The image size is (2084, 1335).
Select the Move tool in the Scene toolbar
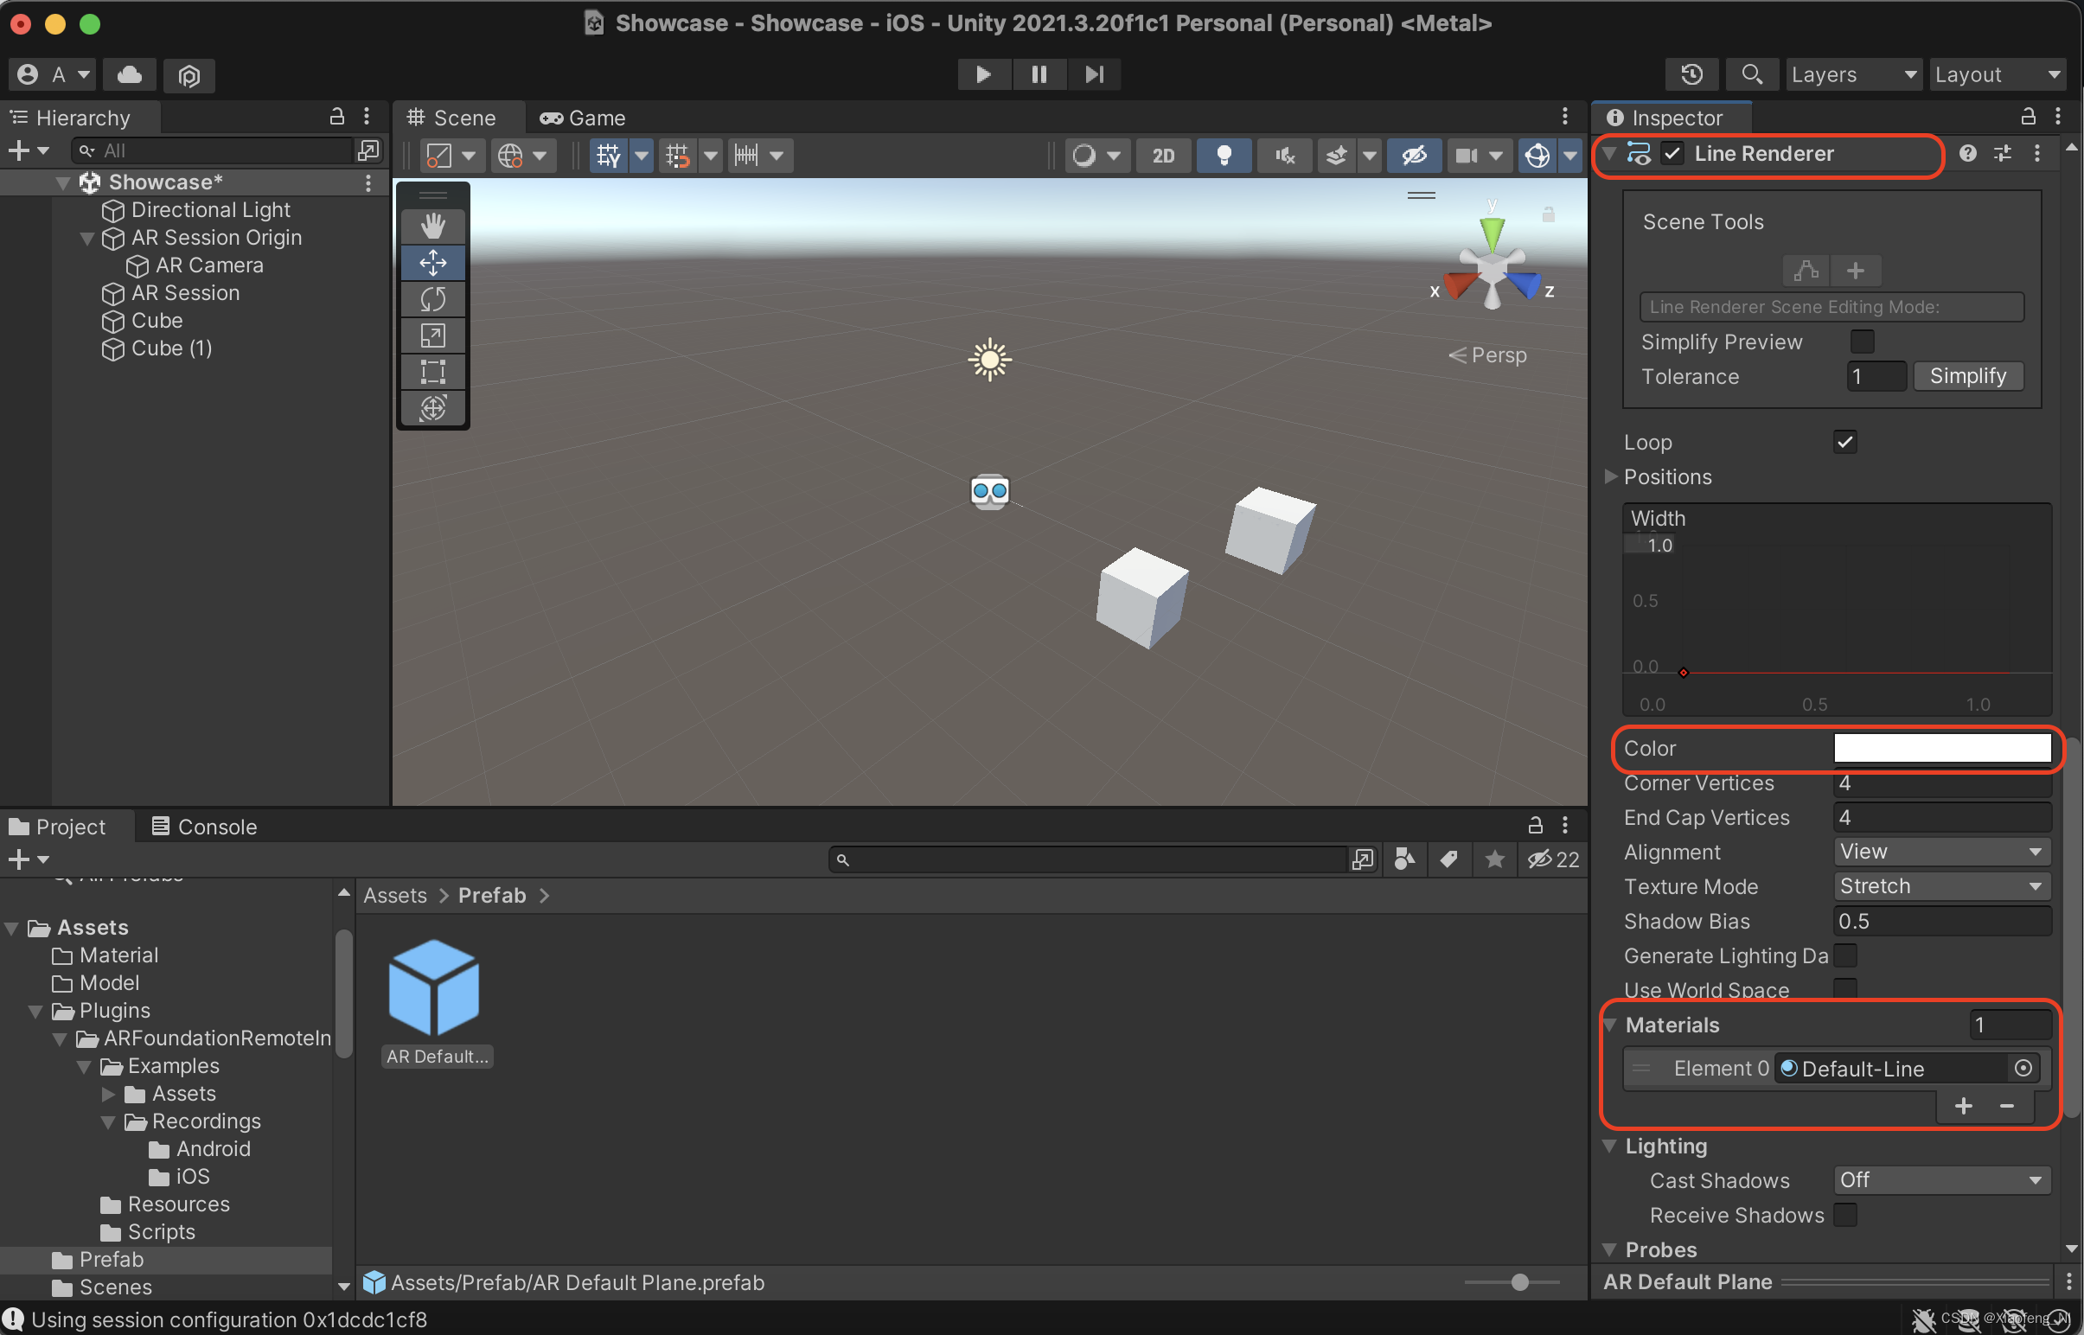pyautogui.click(x=432, y=262)
